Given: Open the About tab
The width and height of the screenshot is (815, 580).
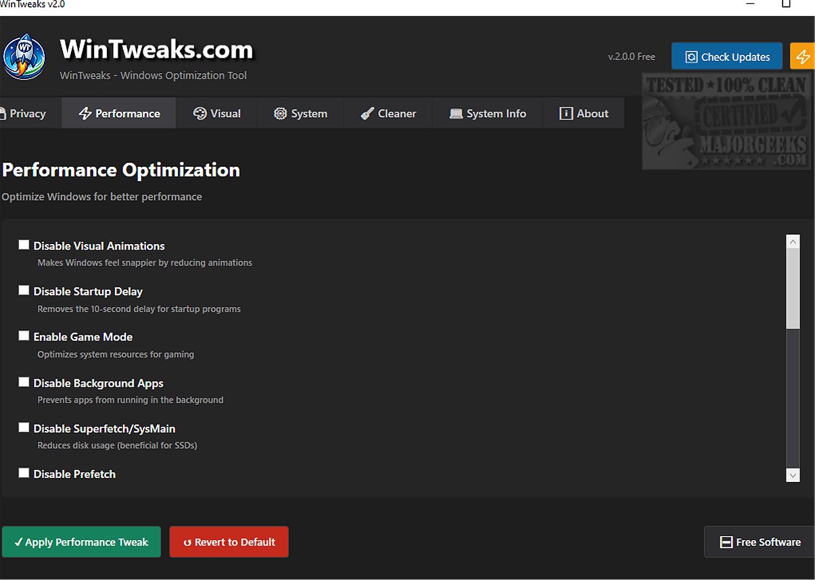Looking at the screenshot, I should click(584, 114).
